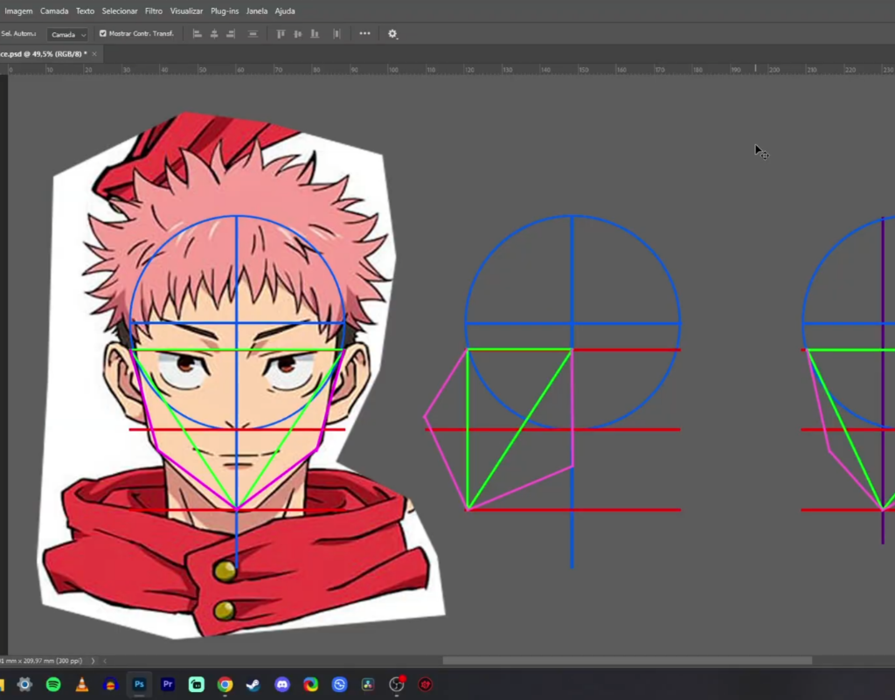This screenshot has height=700, width=895.
Task: Click the document dimensions status text
Action: tap(42, 661)
